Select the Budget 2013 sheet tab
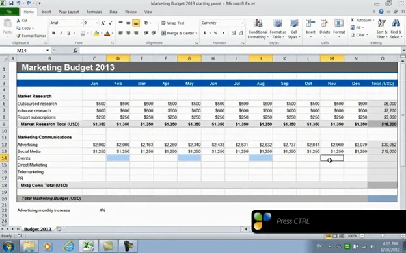The image size is (406, 253). tap(38, 229)
